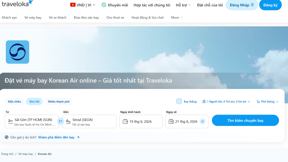The height and width of the screenshot is (162, 288).
Task: Clear the return date 21 thg 8
Action: (202, 121)
